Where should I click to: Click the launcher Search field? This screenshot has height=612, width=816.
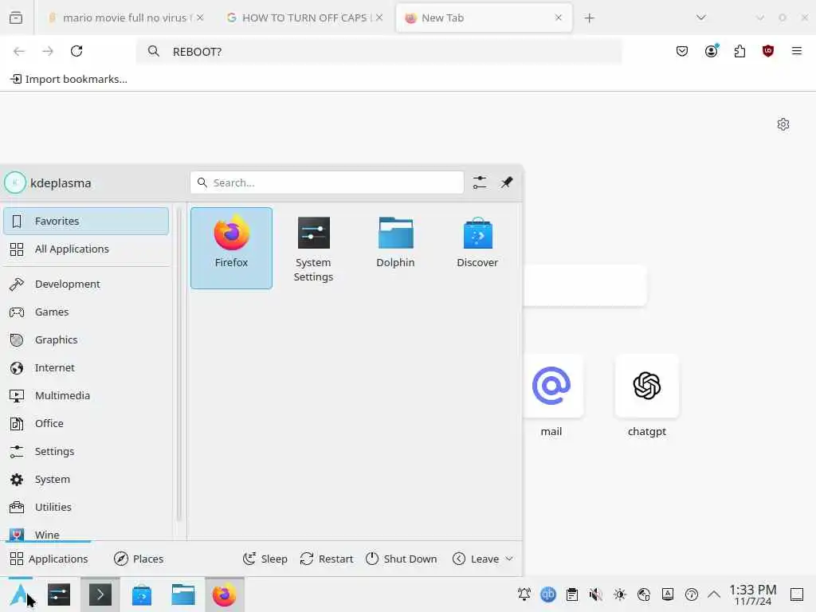(327, 182)
